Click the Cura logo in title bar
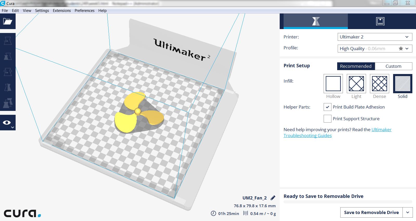 pyautogui.click(x=3, y=3)
